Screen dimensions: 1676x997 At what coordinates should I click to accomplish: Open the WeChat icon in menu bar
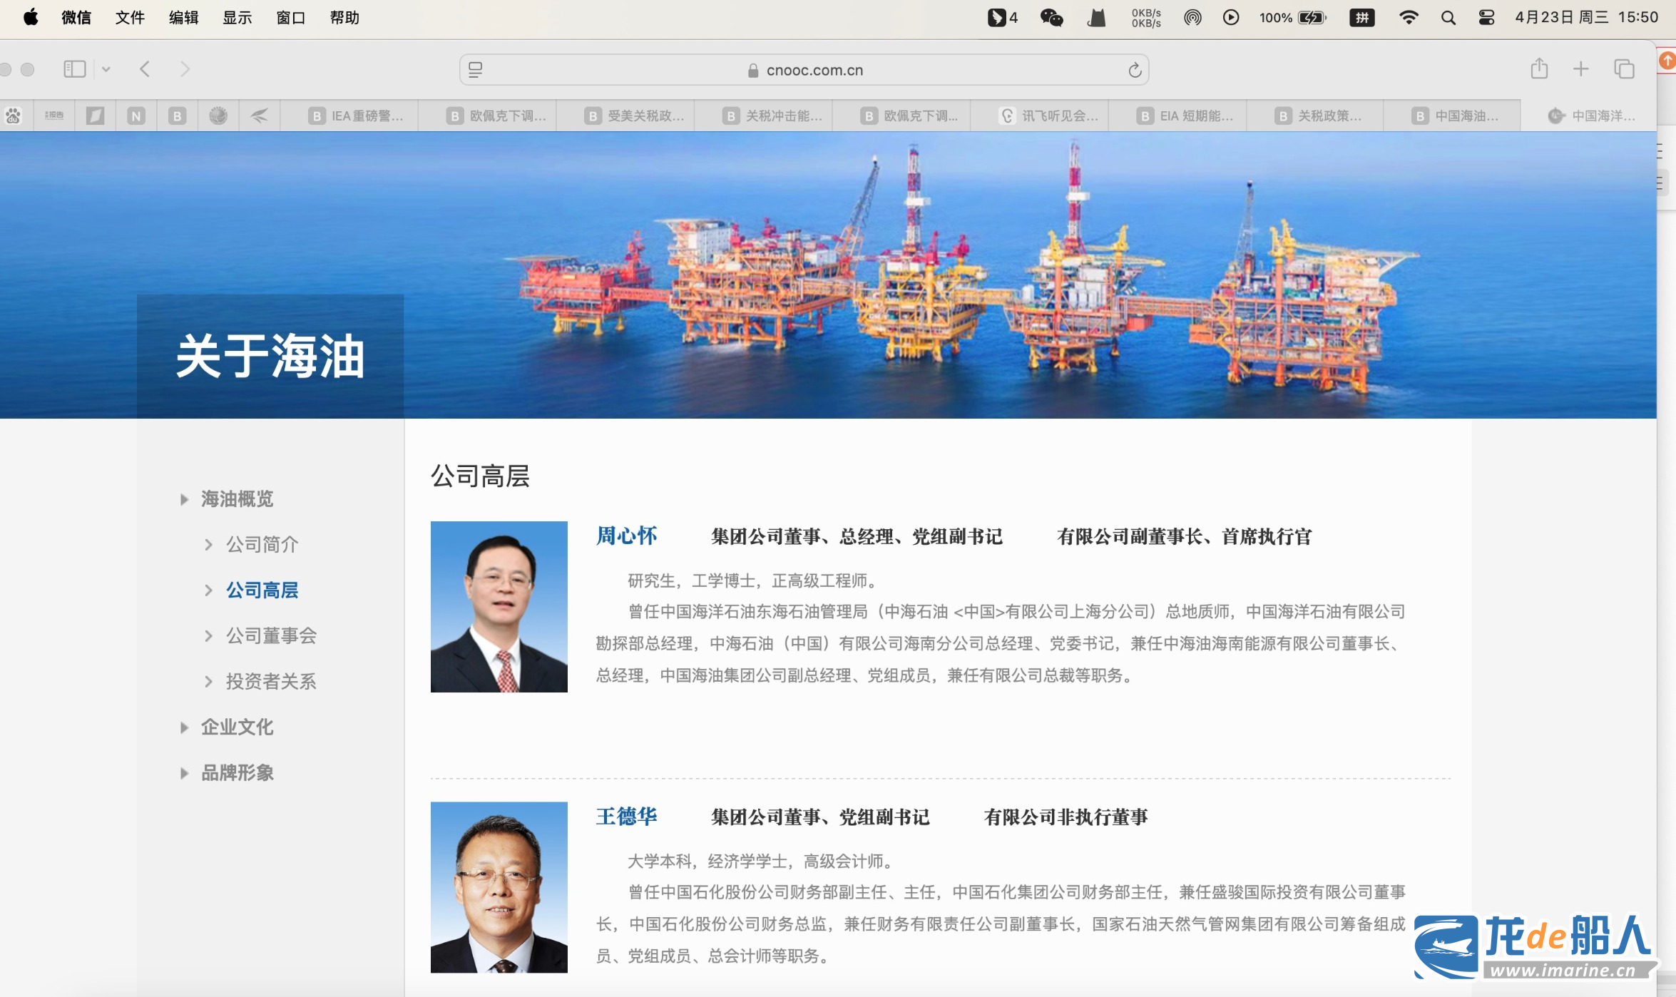click(1051, 17)
